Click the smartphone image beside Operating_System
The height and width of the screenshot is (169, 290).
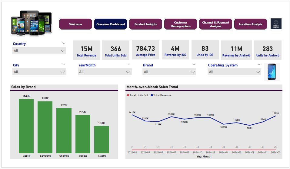coord(272,72)
